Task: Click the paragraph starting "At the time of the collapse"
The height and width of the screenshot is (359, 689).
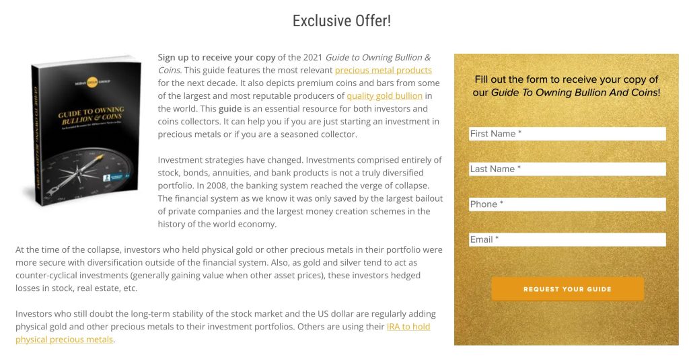Action: point(229,269)
